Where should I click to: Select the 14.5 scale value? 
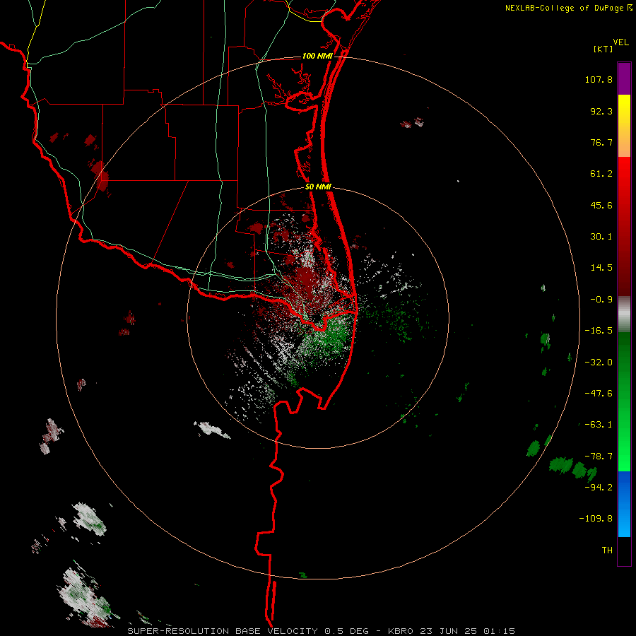point(601,268)
